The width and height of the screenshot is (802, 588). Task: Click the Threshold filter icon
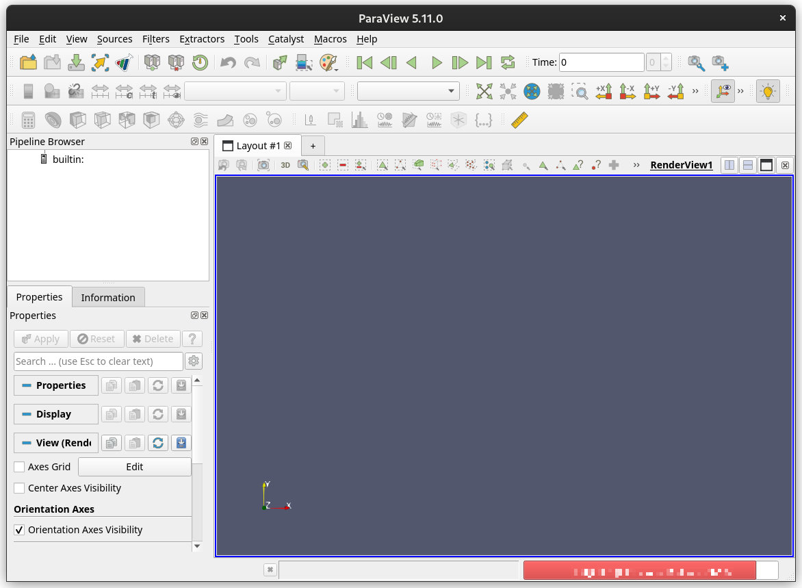(127, 120)
